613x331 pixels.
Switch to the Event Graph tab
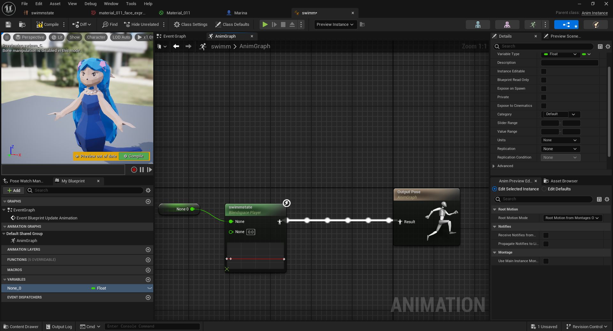[x=174, y=36]
